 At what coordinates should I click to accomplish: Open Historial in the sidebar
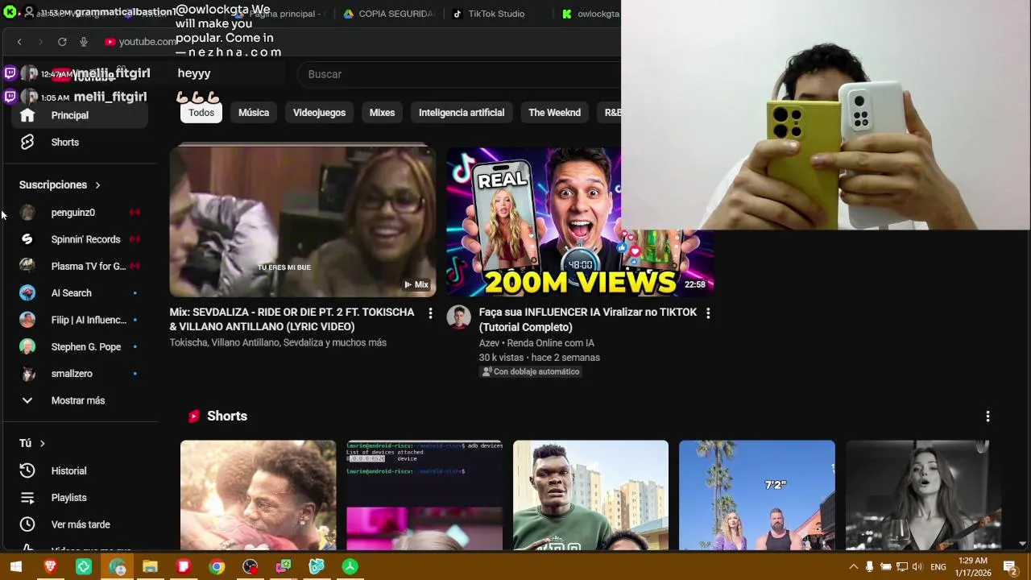coord(81,470)
